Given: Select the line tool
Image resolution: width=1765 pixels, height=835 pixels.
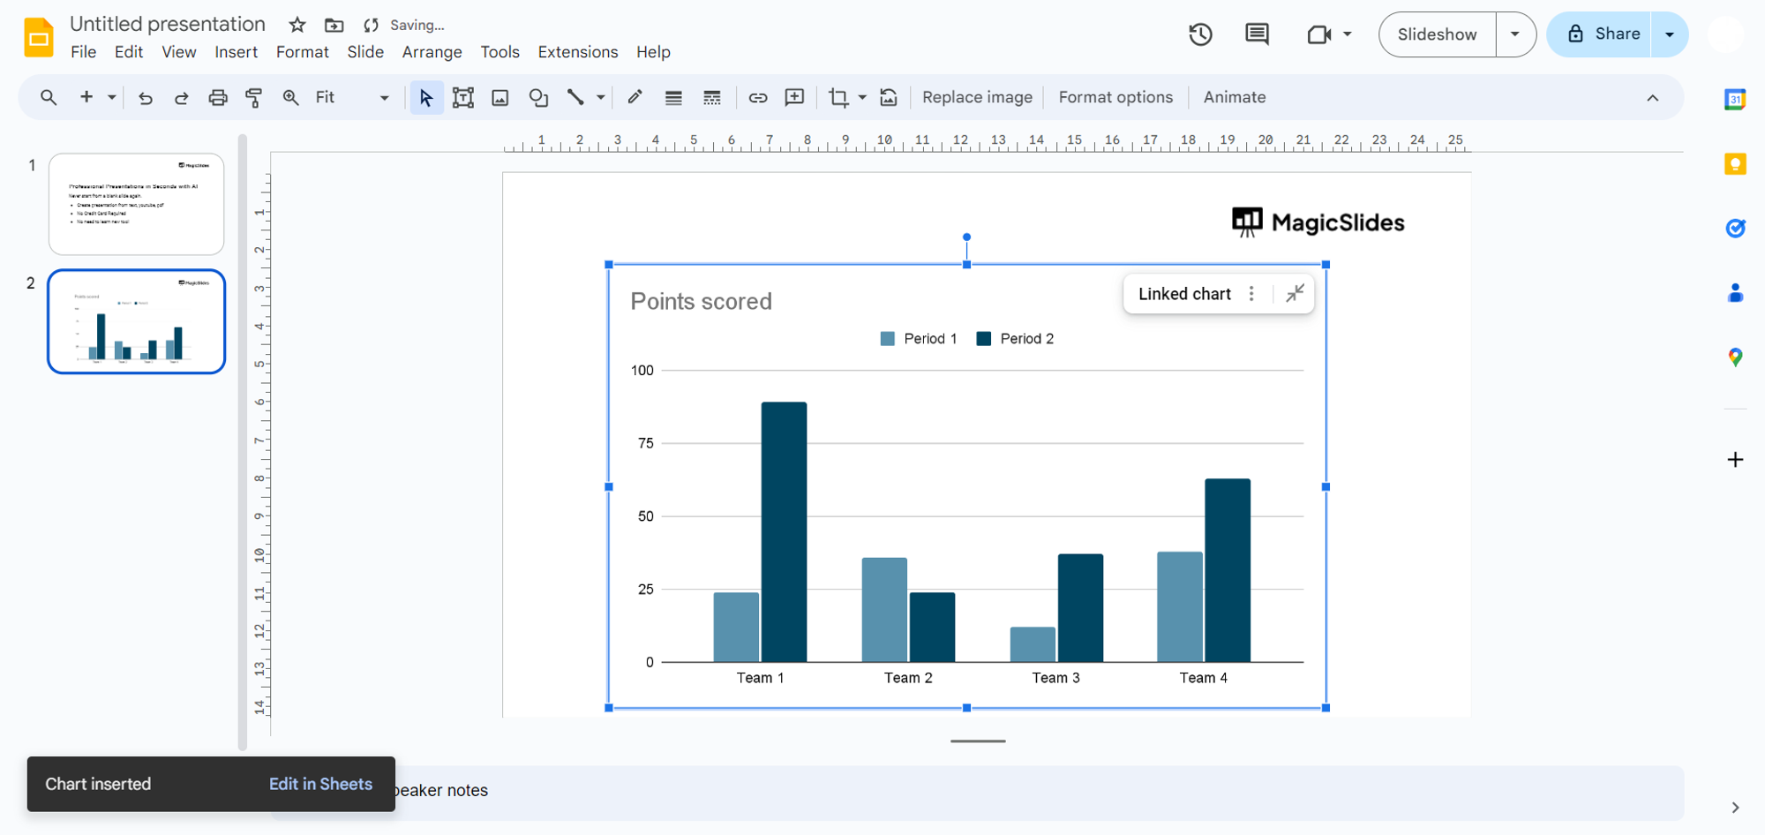Looking at the screenshot, I should 575,97.
